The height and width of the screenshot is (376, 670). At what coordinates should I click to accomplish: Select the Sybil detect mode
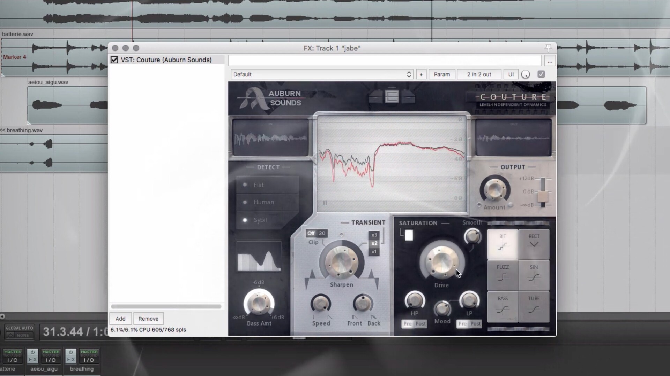267,220
